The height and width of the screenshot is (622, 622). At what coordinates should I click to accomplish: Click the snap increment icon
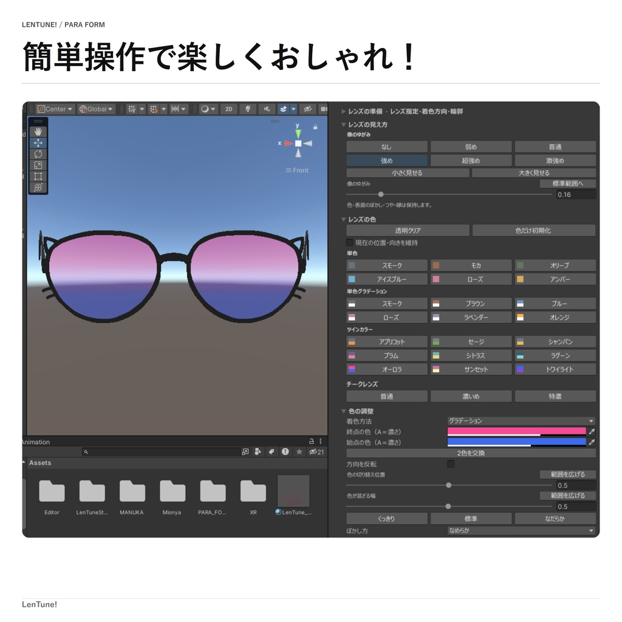(154, 109)
